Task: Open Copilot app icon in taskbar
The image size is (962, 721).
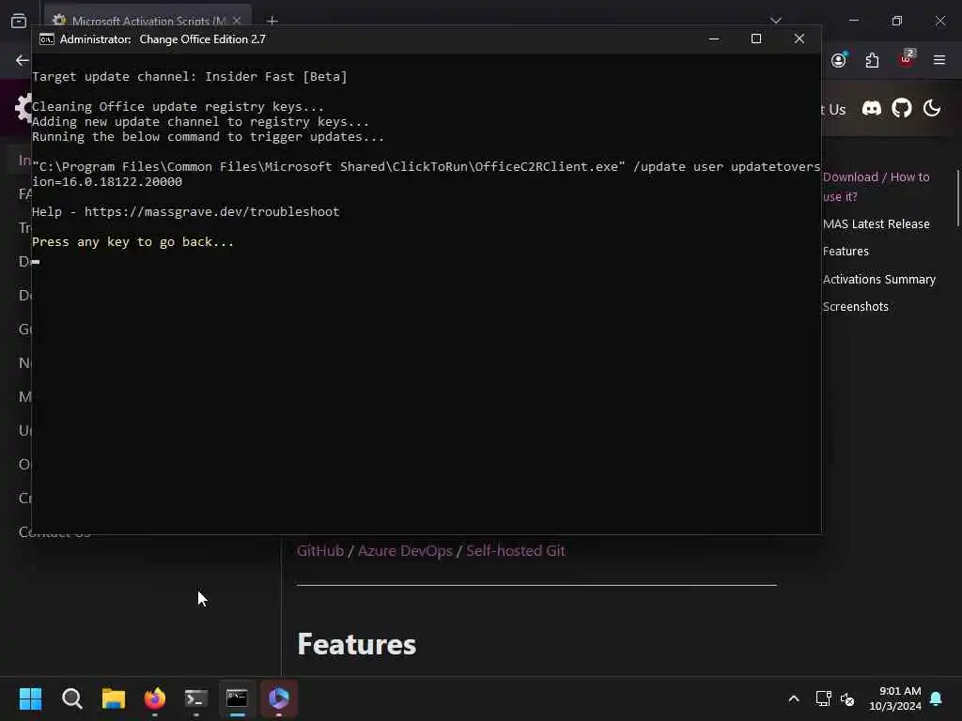Action: click(x=278, y=698)
